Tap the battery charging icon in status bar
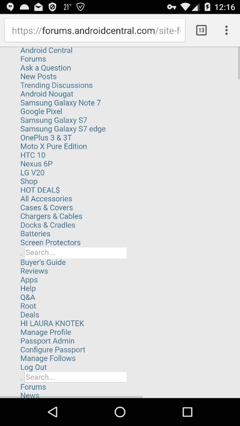 click(207, 7)
